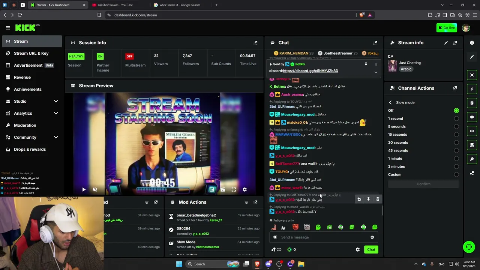Unmute the stream preview audio
The width and height of the screenshot is (480, 270).
tap(95, 190)
